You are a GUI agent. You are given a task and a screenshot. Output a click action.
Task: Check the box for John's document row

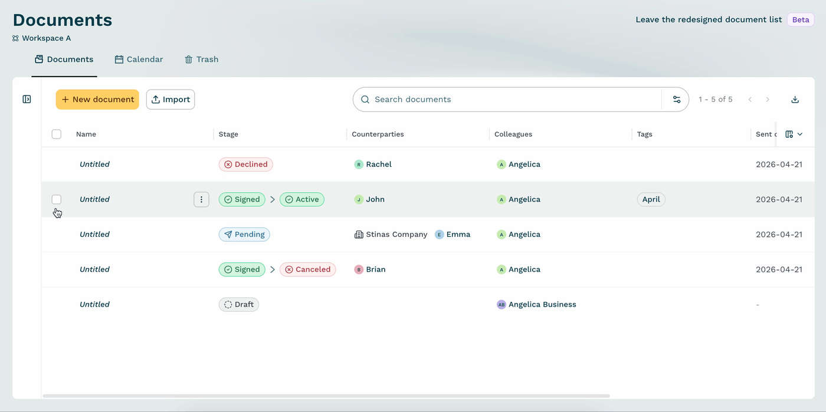click(57, 199)
